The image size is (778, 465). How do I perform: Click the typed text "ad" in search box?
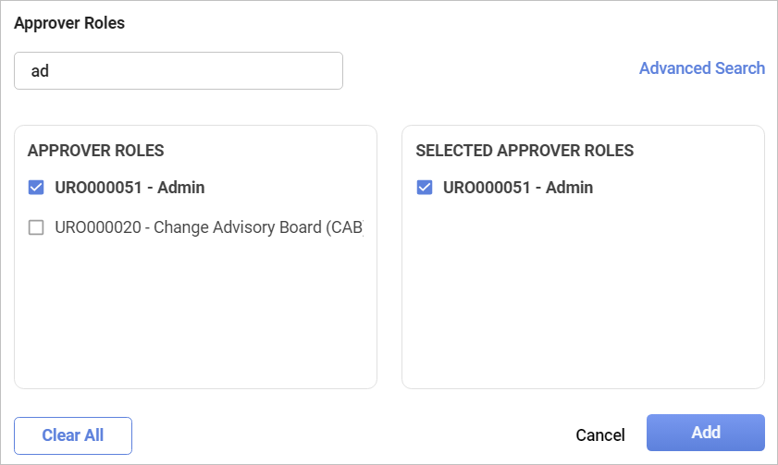pos(40,71)
